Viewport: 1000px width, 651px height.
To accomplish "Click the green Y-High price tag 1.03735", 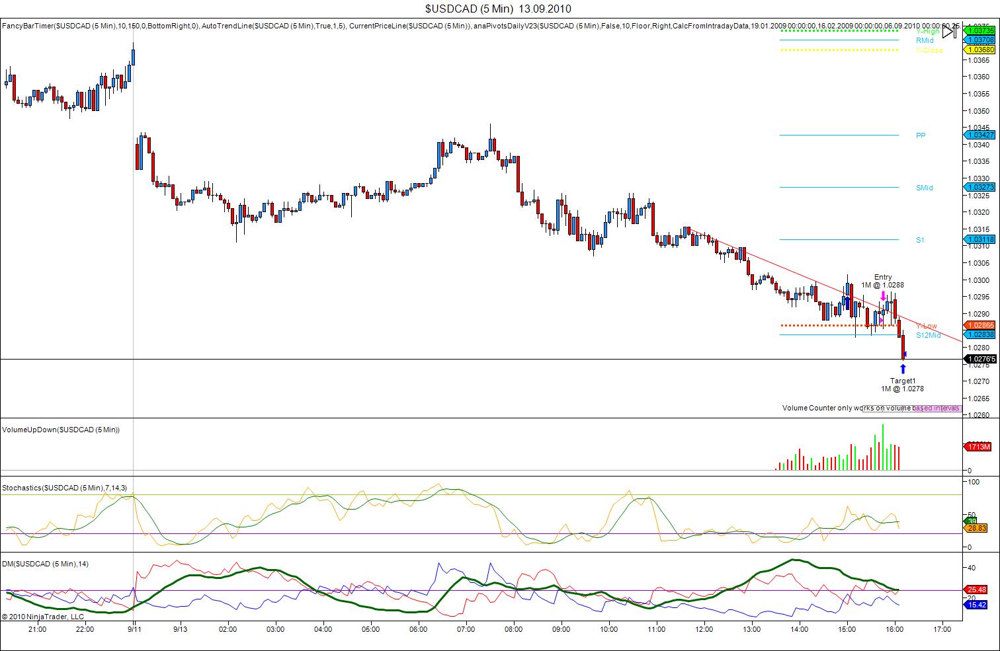I will click(x=980, y=30).
